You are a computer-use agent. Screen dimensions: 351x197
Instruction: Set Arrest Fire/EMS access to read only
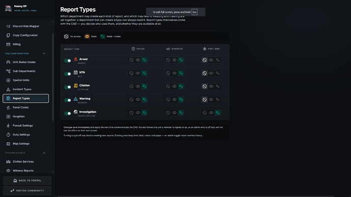coord(211,60)
